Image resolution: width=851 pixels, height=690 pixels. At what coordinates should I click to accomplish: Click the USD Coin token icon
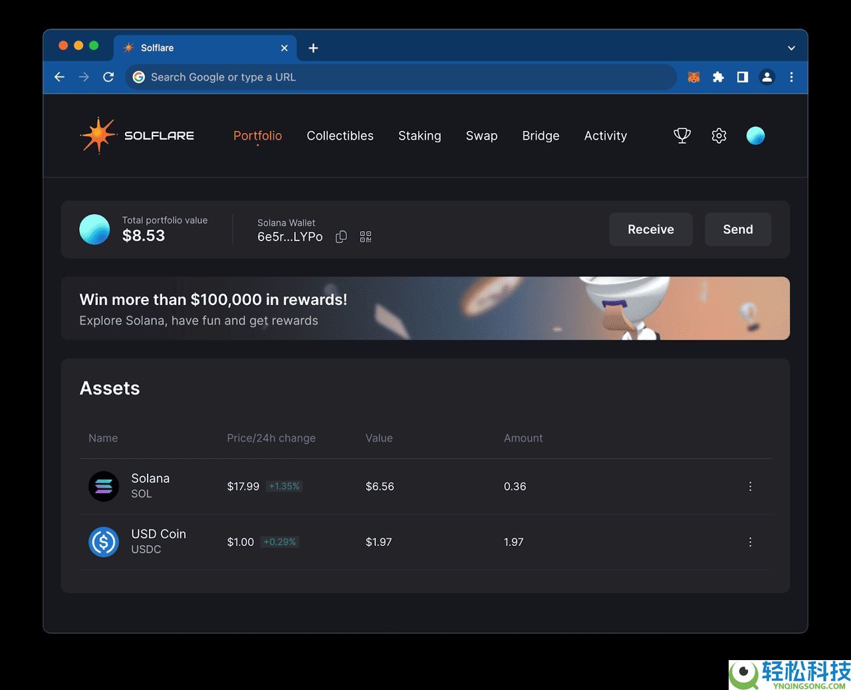104,542
